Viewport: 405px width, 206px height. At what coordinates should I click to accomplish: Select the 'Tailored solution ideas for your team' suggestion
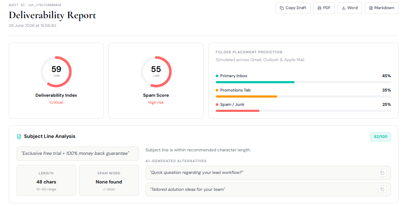tap(268, 190)
